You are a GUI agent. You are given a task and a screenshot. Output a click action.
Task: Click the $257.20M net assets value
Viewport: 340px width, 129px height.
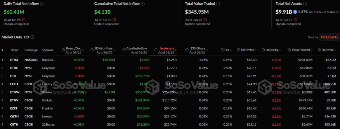pyautogui.click(x=169, y=92)
